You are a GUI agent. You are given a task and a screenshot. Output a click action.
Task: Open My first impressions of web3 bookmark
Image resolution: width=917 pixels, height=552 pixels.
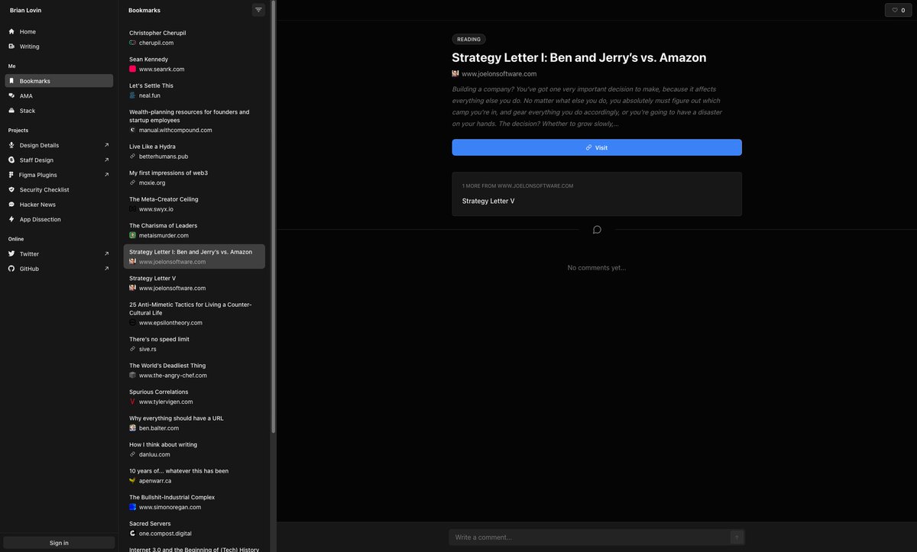click(194, 178)
